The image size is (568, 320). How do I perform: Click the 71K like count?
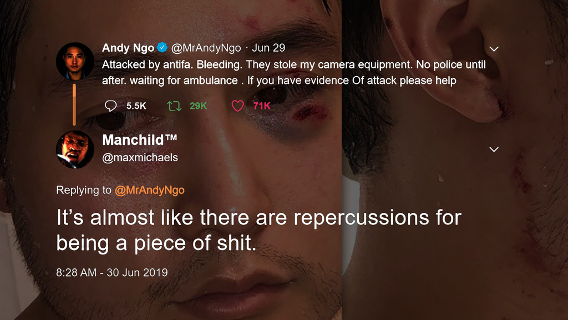pyautogui.click(x=262, y=106)
